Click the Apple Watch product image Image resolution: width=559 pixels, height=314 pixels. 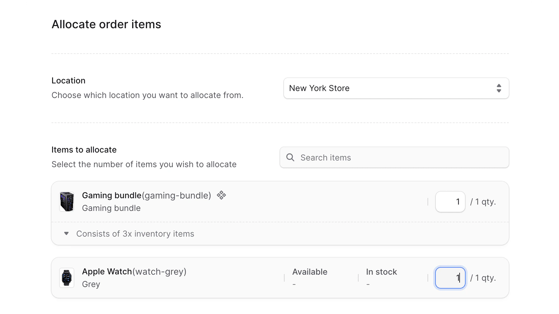67,278
